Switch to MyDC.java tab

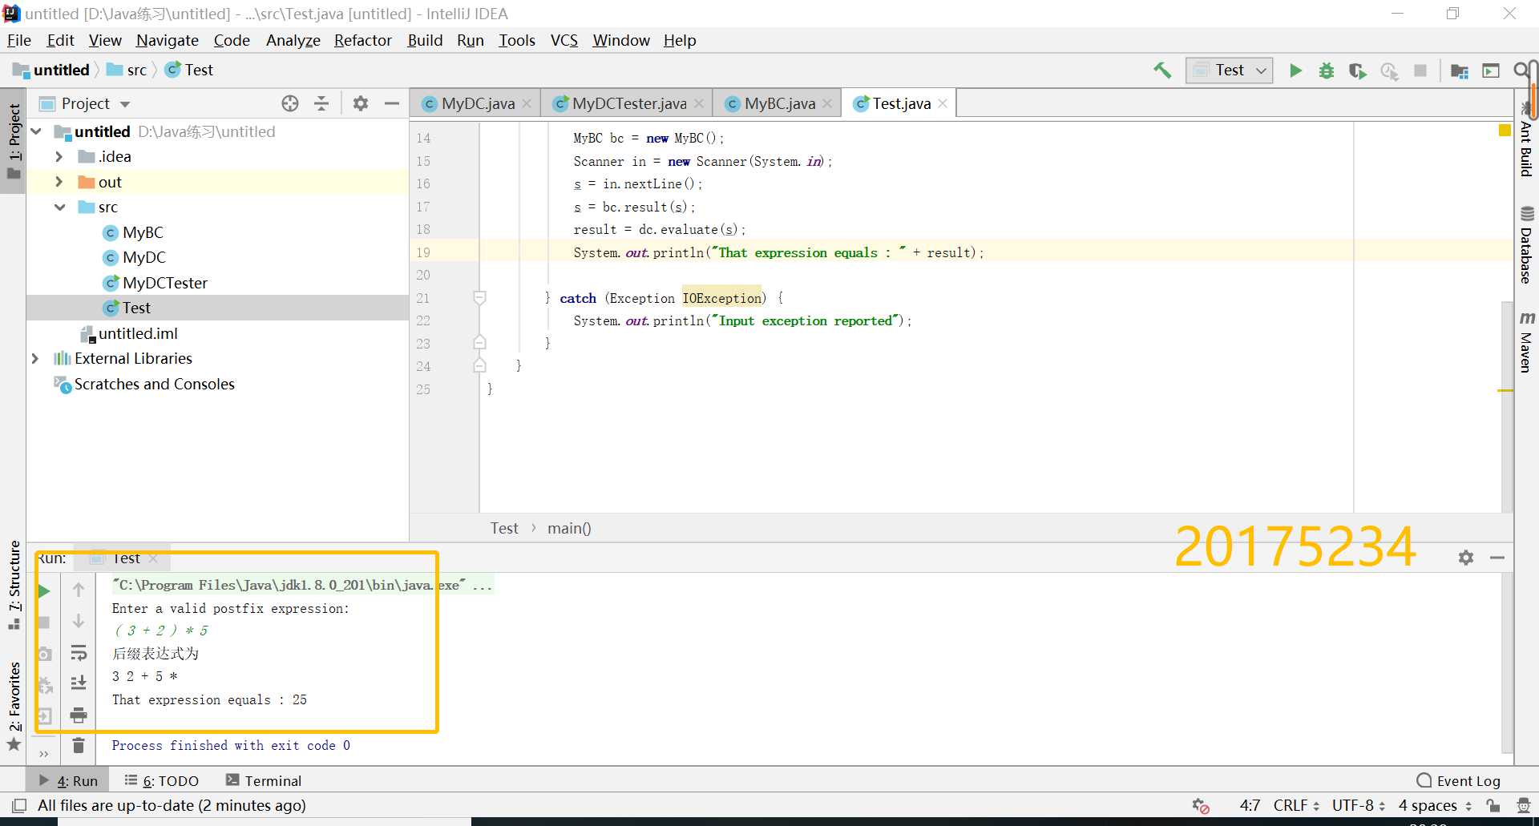coord(478,103)
